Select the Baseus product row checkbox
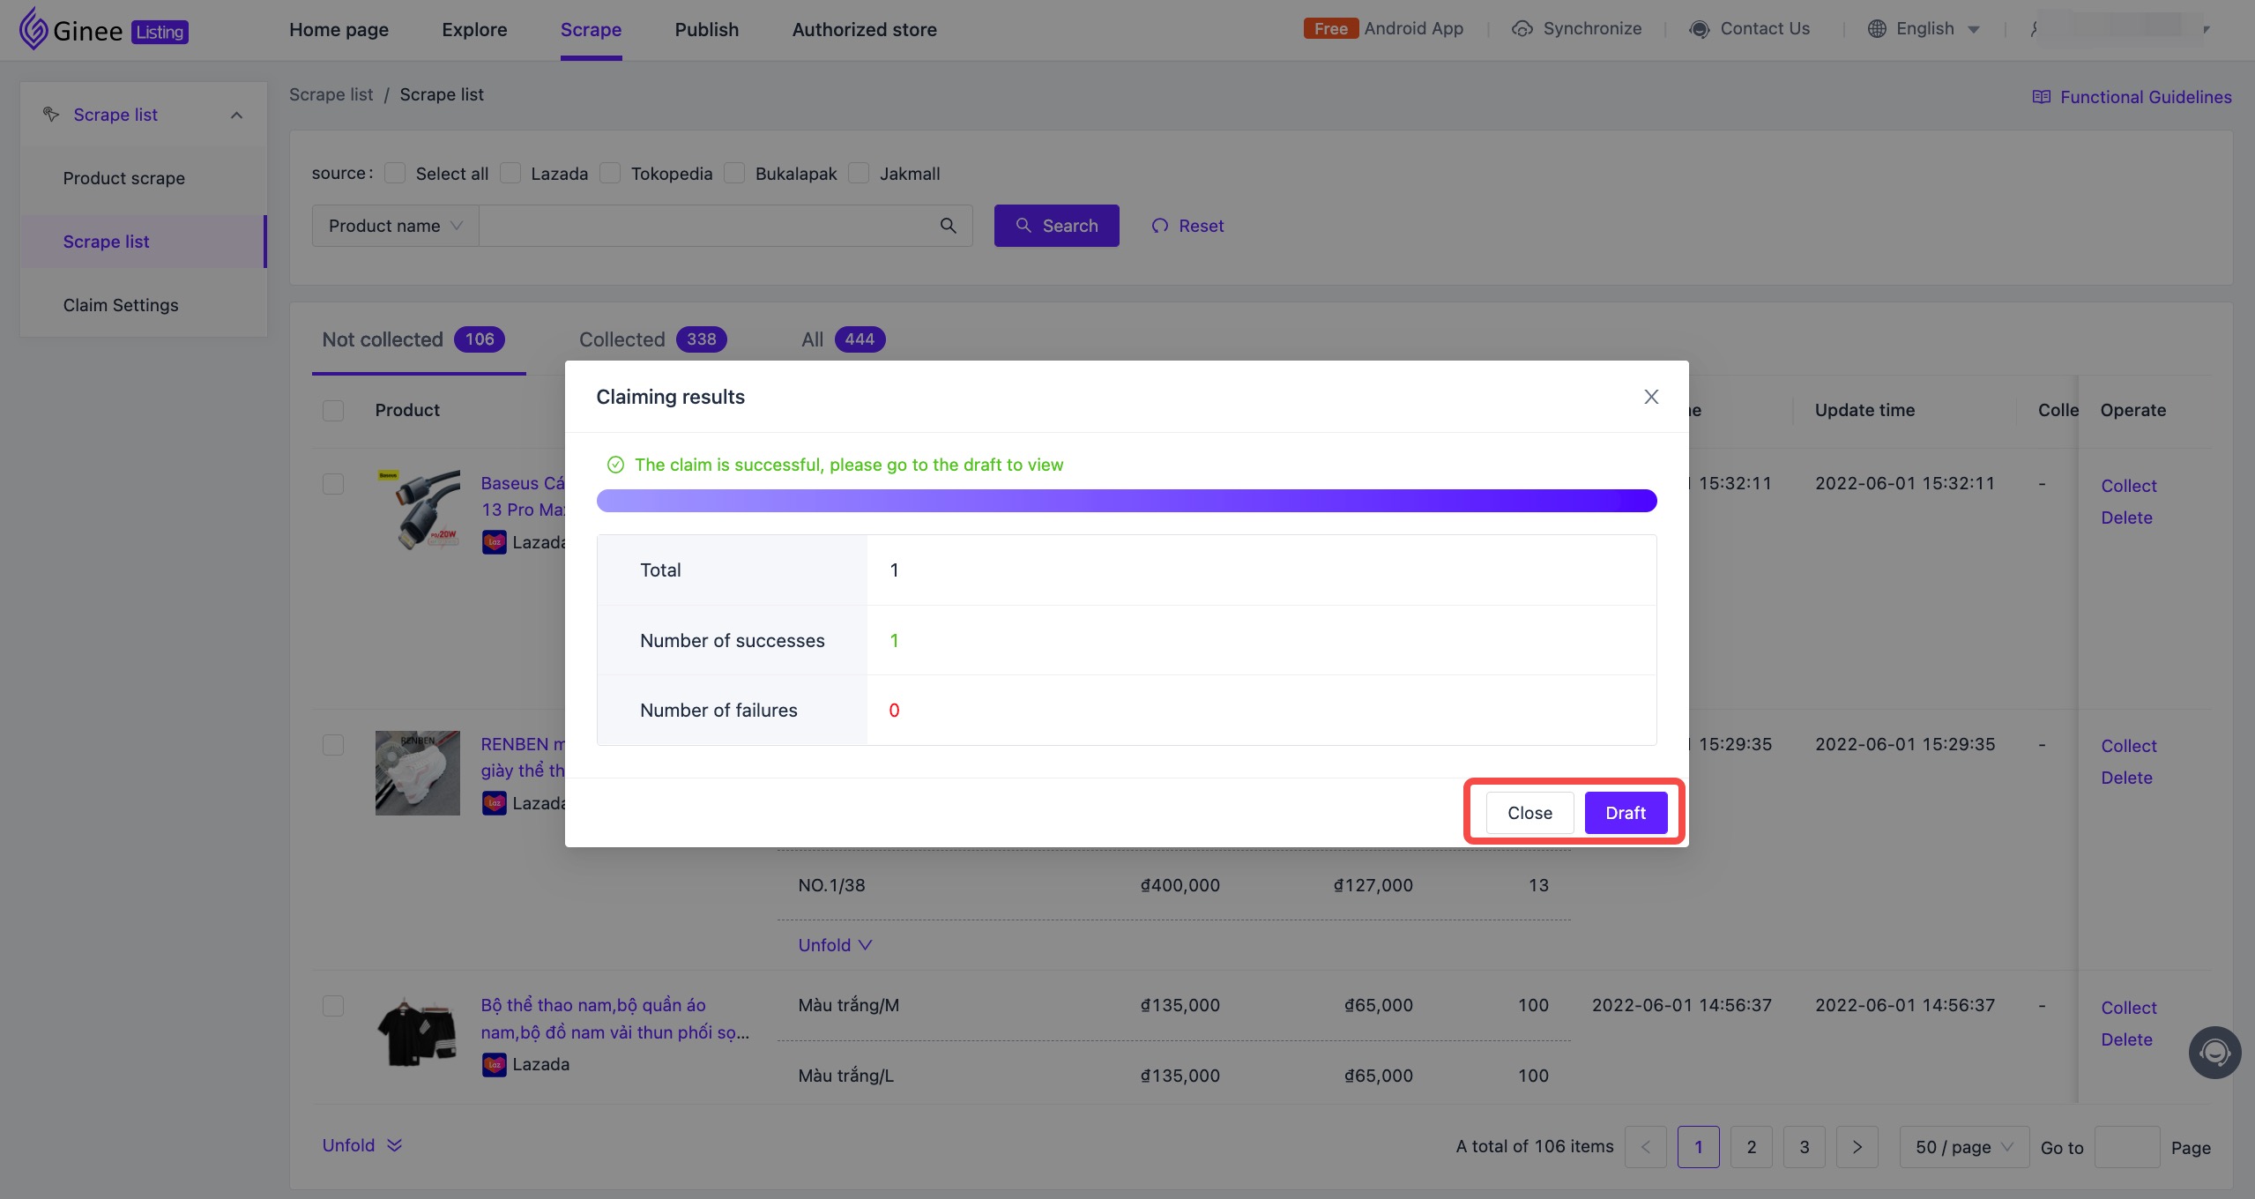This screenshot has width=2255, height=1199. 333,484
